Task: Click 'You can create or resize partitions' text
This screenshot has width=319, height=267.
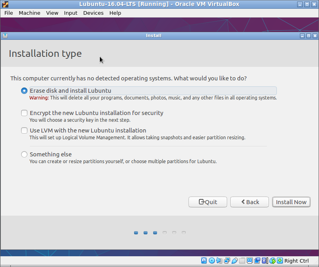Action: (x=123, y=162)
